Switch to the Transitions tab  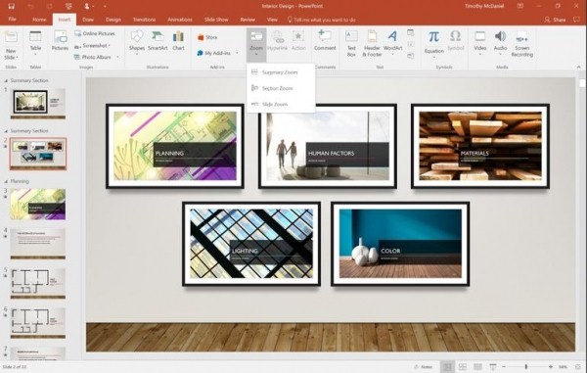pyautogui.click(x=144, y=20)
